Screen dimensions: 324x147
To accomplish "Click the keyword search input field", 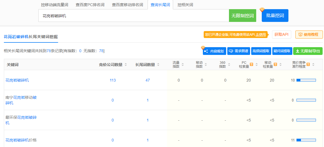I will coord(134,16).
